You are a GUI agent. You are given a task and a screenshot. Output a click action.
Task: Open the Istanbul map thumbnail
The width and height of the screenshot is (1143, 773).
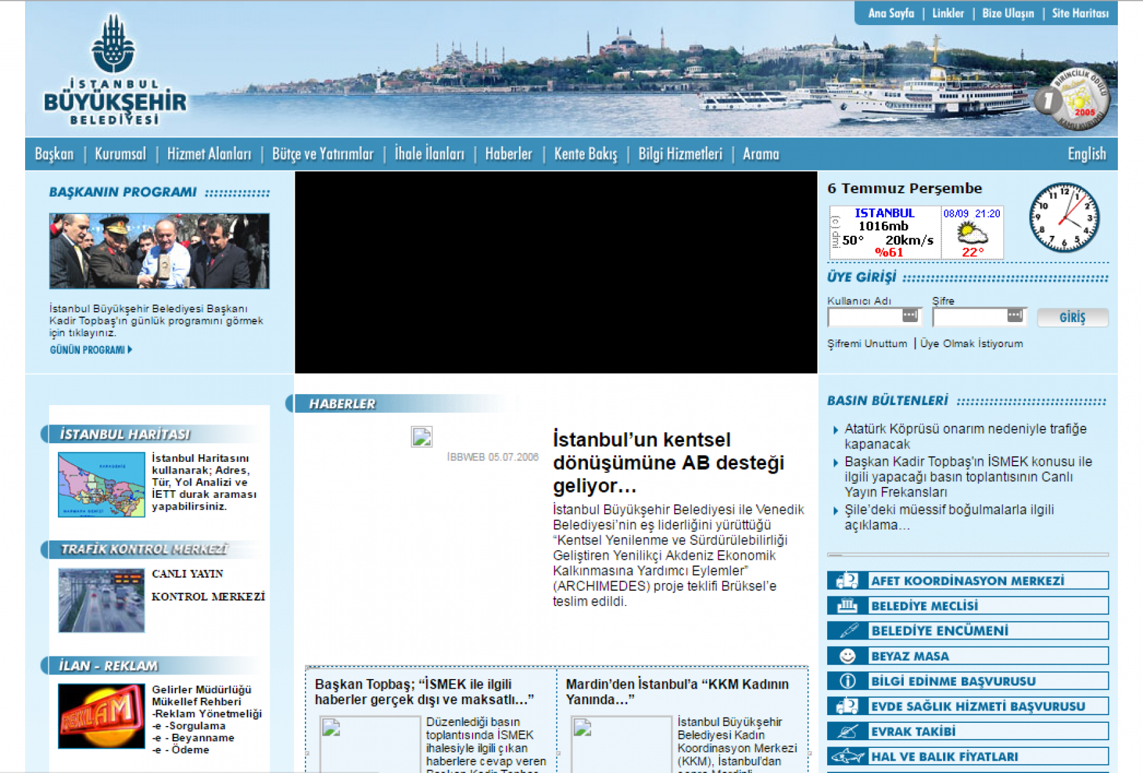(101, 484)
